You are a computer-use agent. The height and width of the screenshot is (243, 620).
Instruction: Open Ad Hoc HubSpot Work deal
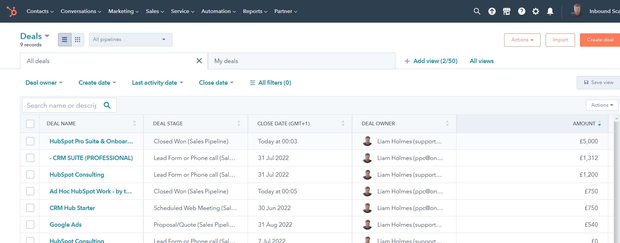click(x=90, y=191)
